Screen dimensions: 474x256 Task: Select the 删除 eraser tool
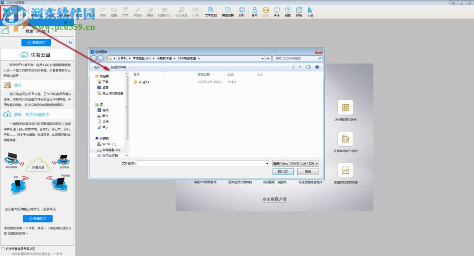pyautogui.click(x=150, y=12)
